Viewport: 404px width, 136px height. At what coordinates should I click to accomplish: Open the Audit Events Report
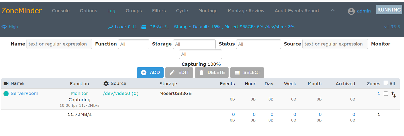[x=297, y=11]
